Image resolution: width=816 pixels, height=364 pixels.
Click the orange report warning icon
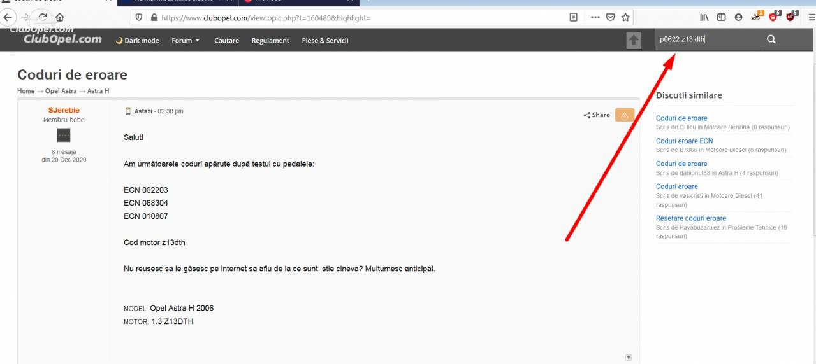pyautogui.click(x=624, y=115)
